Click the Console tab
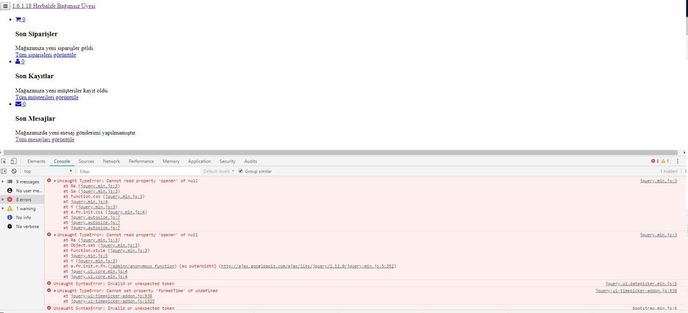Image resolution: width=688 pixels, height=313 pixels. point(62,161)
